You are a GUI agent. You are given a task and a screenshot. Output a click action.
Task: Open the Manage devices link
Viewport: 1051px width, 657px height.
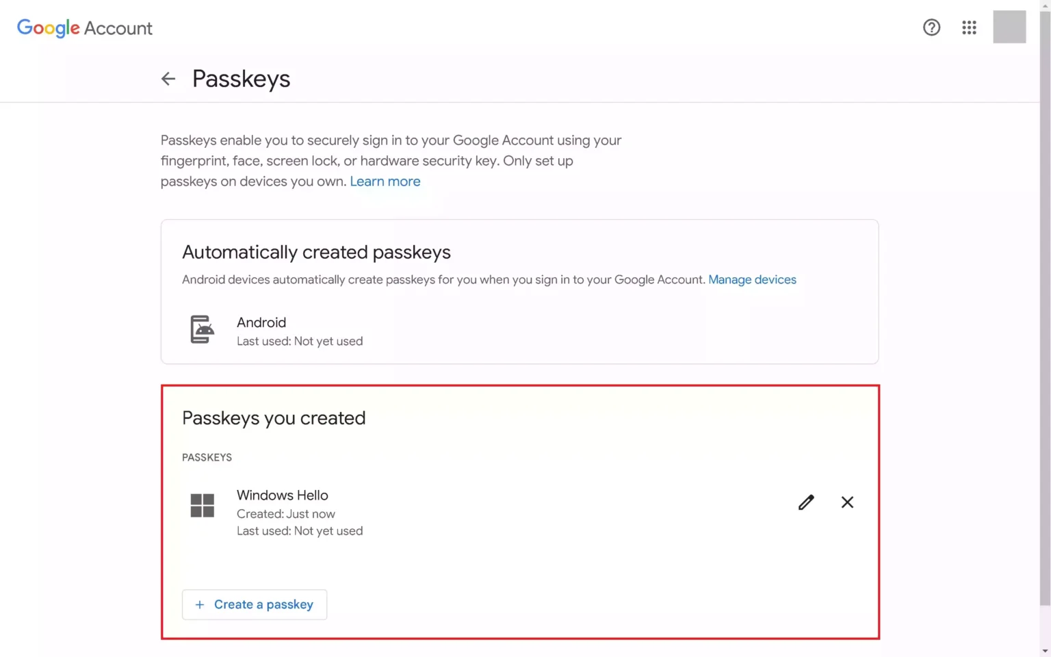pyautogui.click(x=752, y=279)
